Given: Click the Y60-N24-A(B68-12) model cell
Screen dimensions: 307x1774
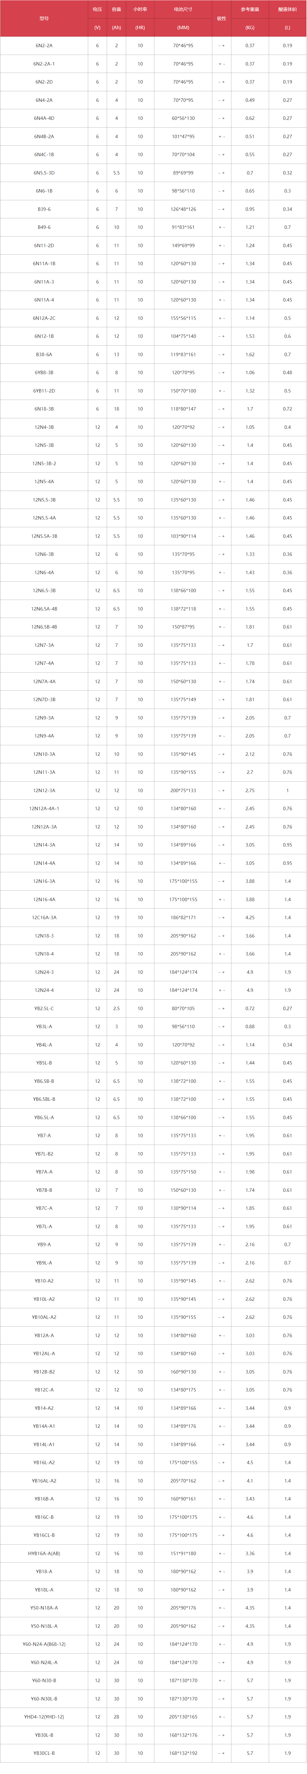Looking at the screenshot, I should click(x=44, y=1644).
